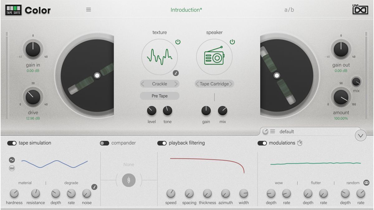Image resolution: width=374 pixels, height=210 pixels.
Task: Click the Introduction* preset name
Action: (186, 10)
